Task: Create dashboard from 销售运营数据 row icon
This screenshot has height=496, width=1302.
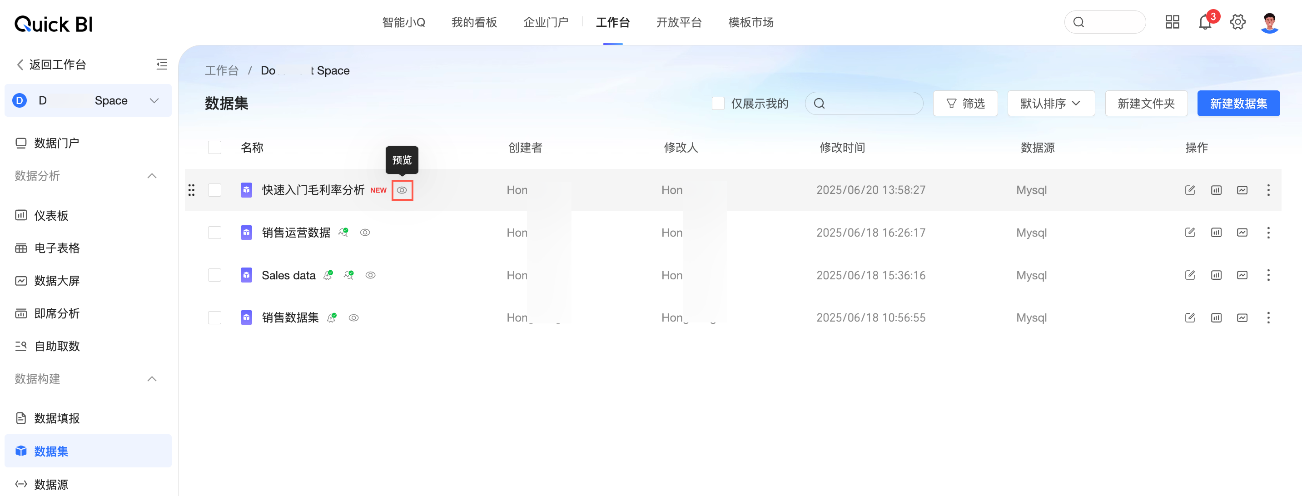Action: (1216, 233)
